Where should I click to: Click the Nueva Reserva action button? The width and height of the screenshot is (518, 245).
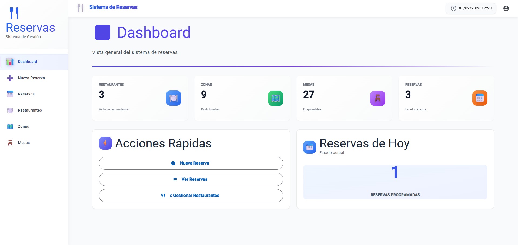pyautogui.click(x=191, y=163)
